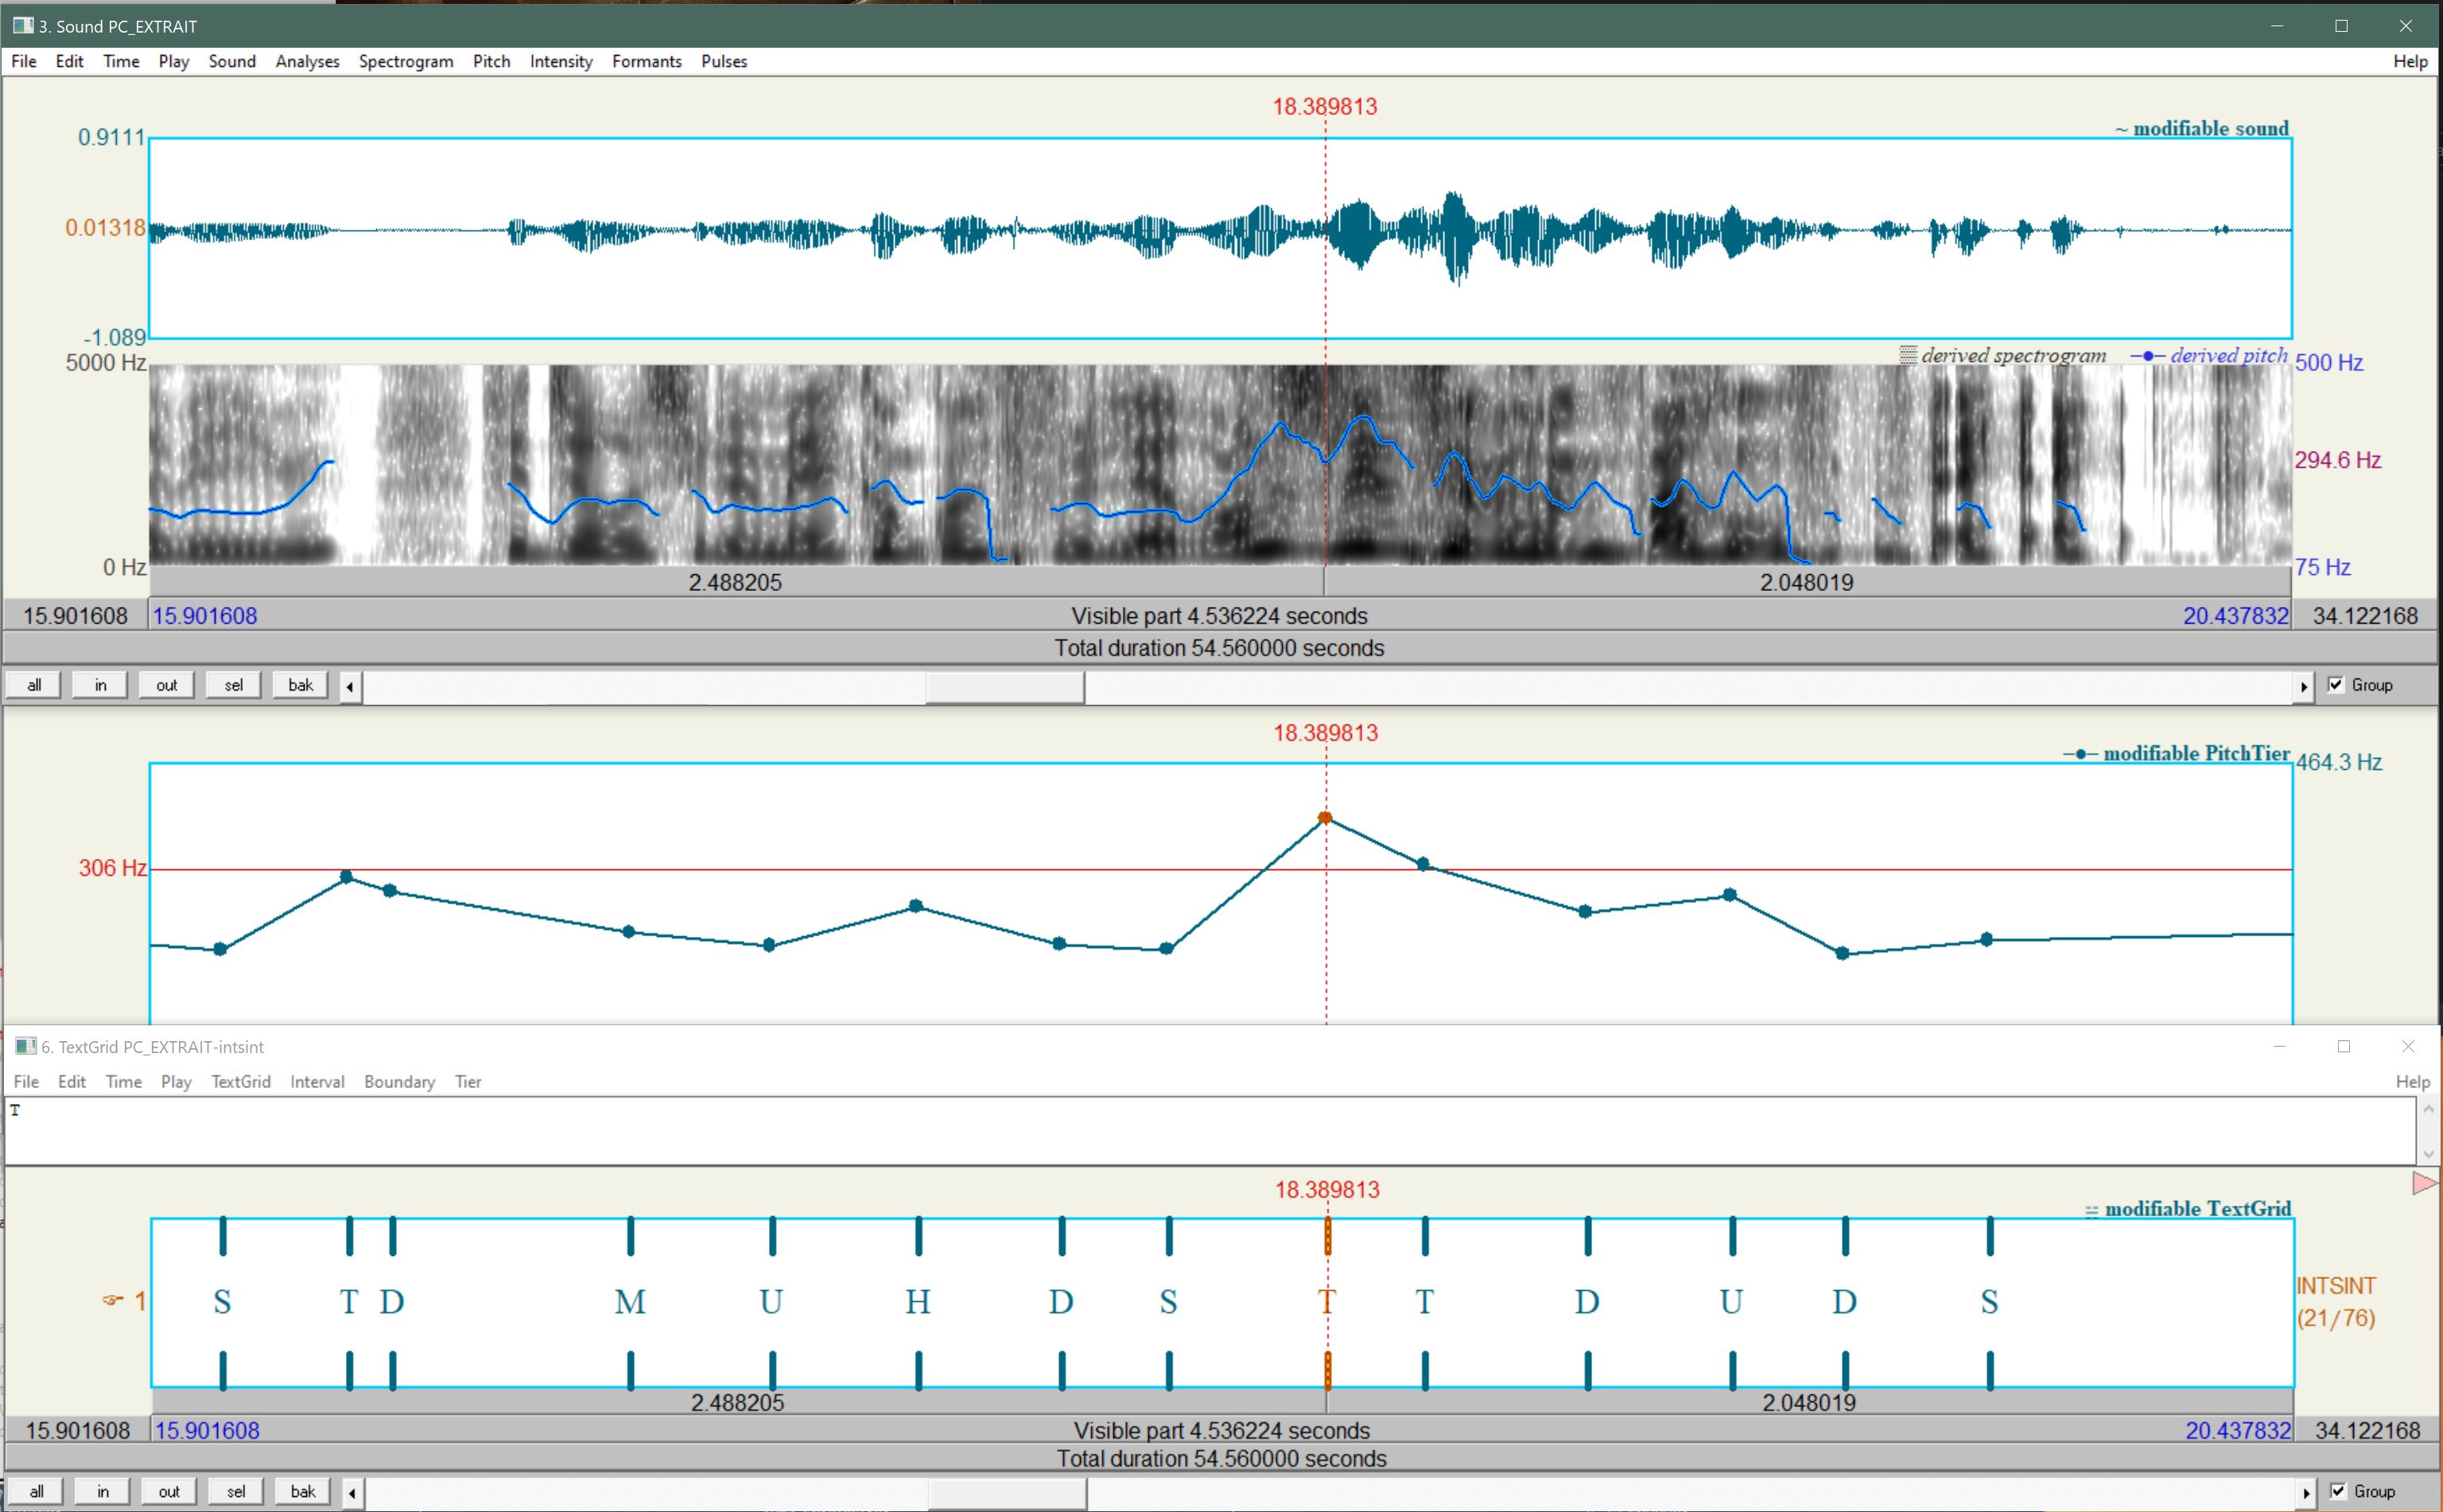Select the 'H' interval label in INTSINT tier
The width and height of the screenshot is (2443, 1512).
(x=918, y=1301)
